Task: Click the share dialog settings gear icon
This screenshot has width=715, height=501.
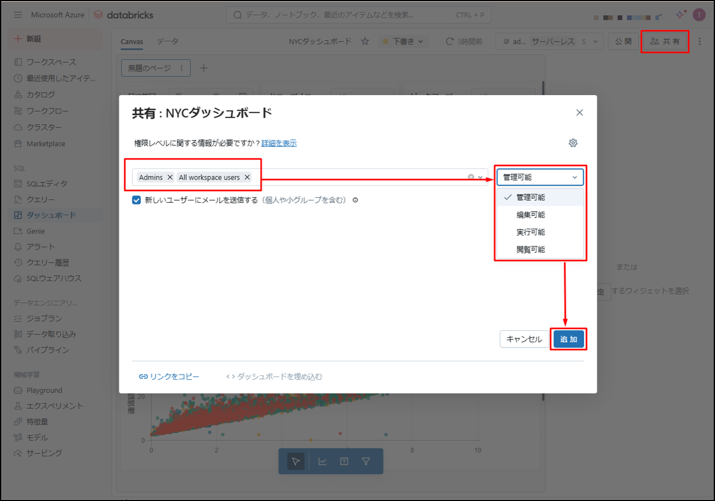Action: point(573,143)
